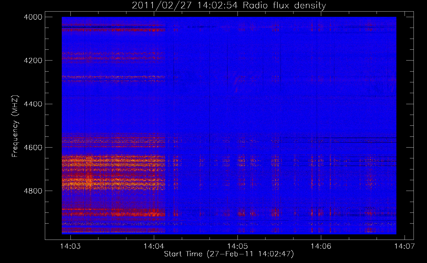The image size is (427, 263).
Task: Click the 14:07 time tick label
Action: (405, 246)
